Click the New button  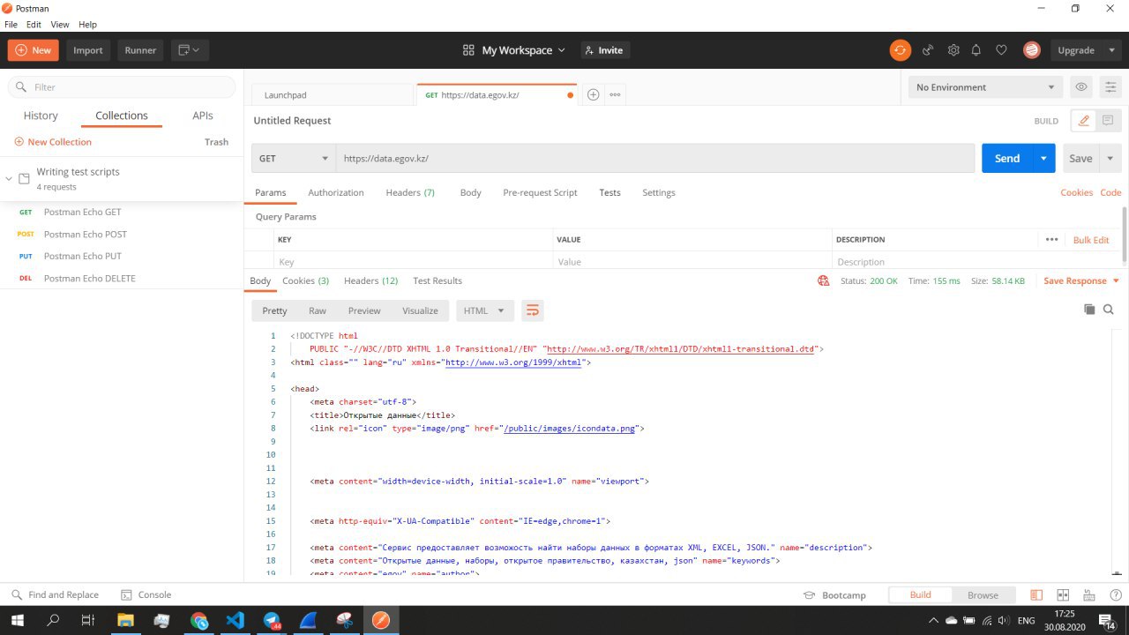coord(34,50)
